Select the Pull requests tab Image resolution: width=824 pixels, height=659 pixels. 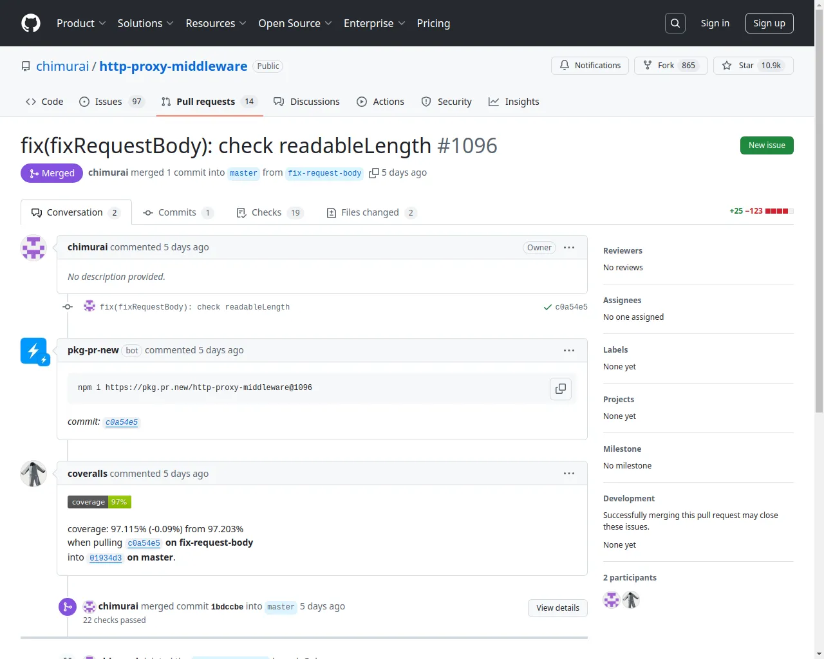209,102
